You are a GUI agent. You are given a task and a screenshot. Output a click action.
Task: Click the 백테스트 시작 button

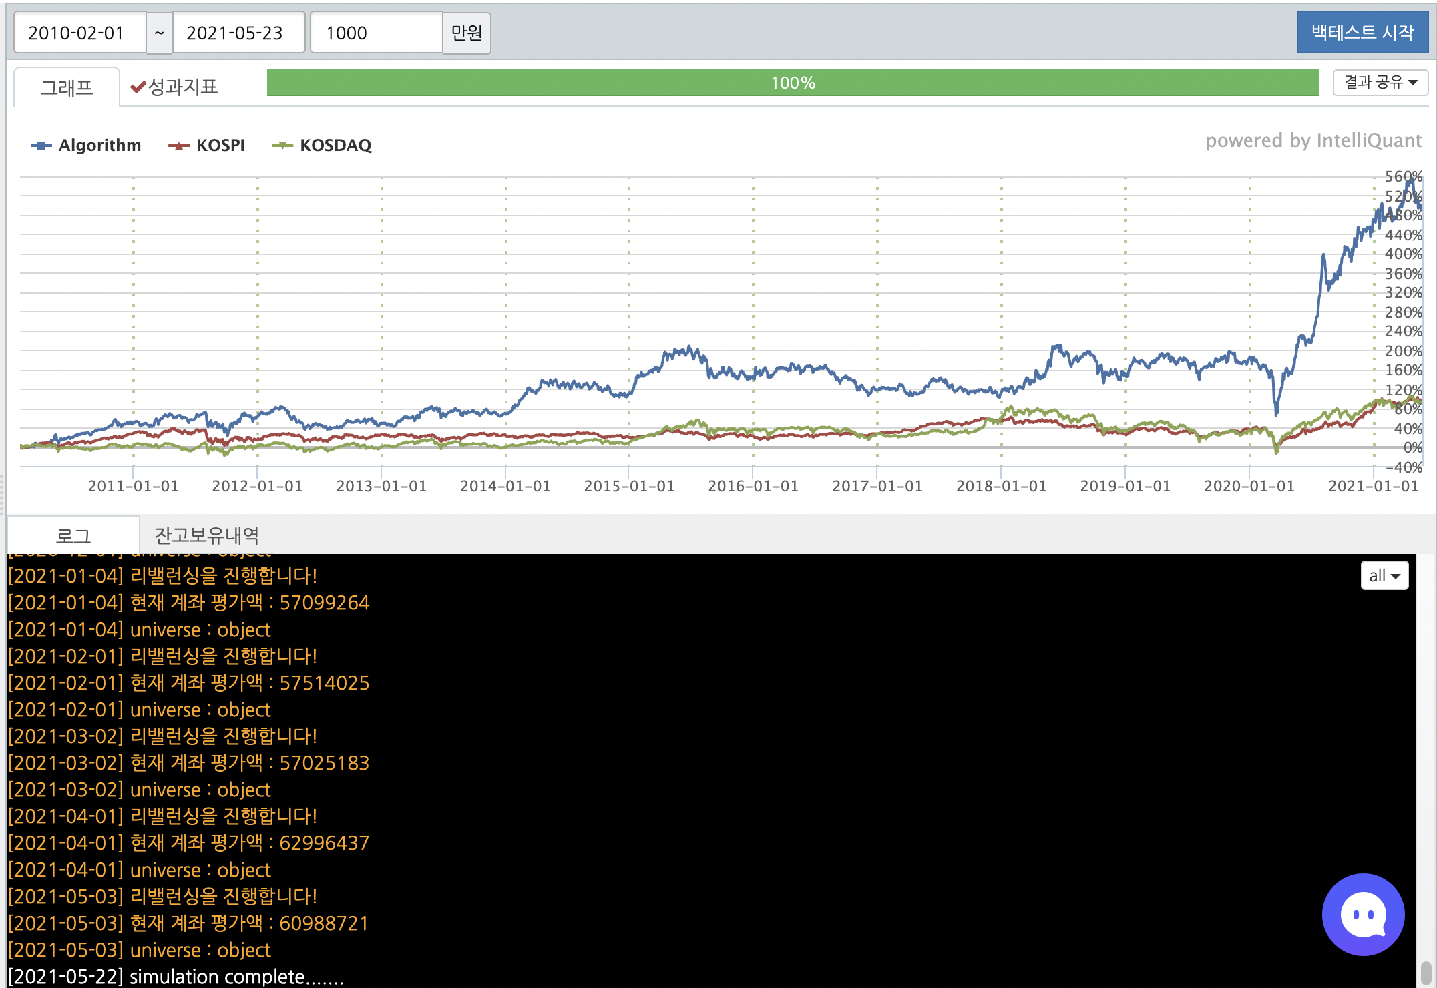tap(1362, 32)
